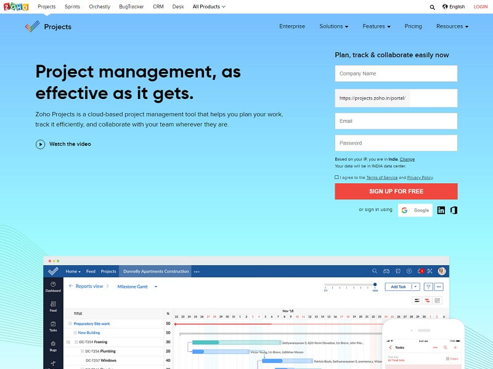493x369 pixels.
Task: Sign in using the Google button
Action: (x=415, y=210)
